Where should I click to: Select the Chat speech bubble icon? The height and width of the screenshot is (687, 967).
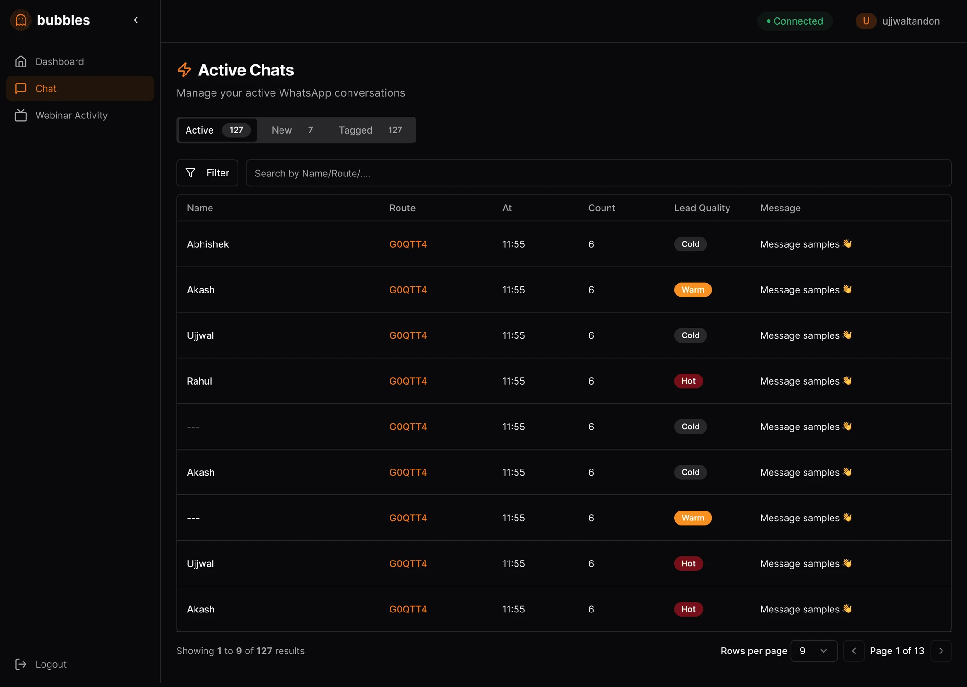21,88
